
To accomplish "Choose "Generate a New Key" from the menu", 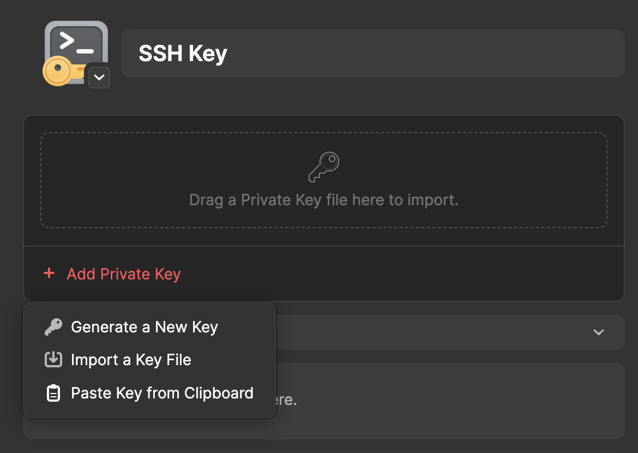I will pos(145,327).
